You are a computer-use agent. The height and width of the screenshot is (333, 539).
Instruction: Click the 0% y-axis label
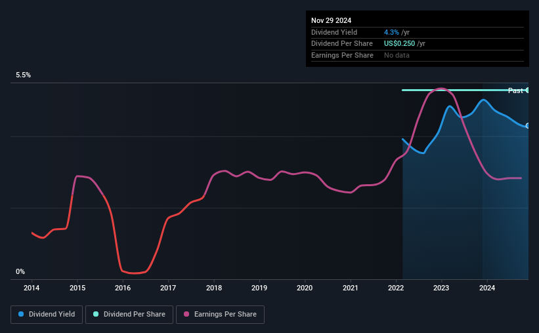pos(20,271)
